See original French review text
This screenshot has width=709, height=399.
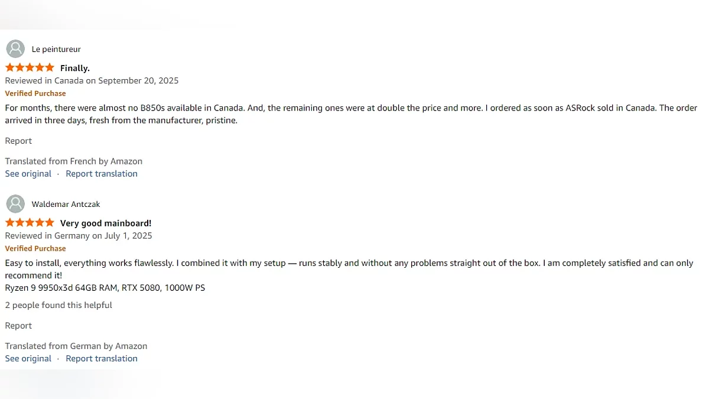pos(28,174)
